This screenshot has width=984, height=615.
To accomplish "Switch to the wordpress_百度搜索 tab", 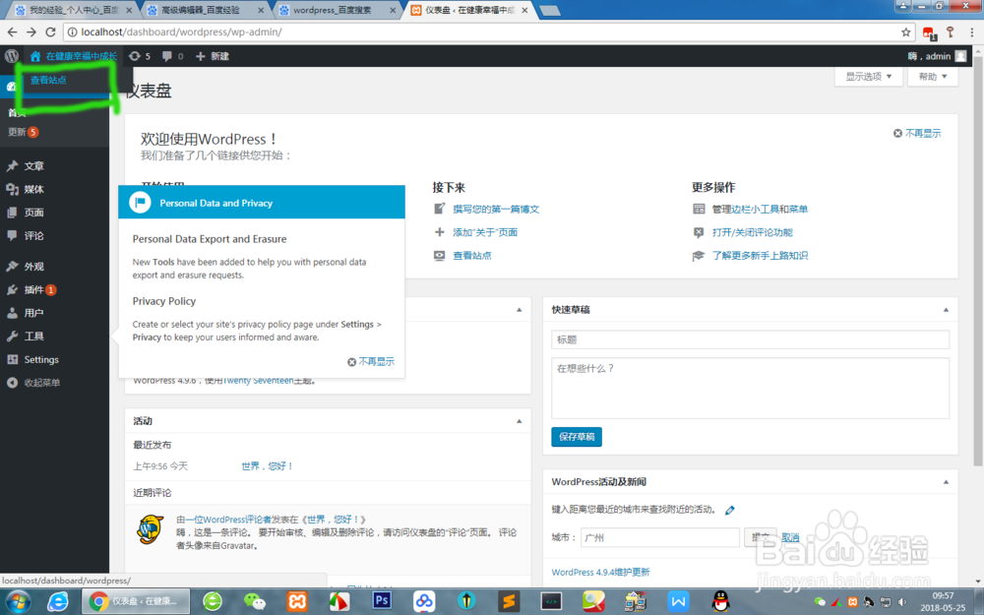I will pyautogui.click(x=338, y=10).
